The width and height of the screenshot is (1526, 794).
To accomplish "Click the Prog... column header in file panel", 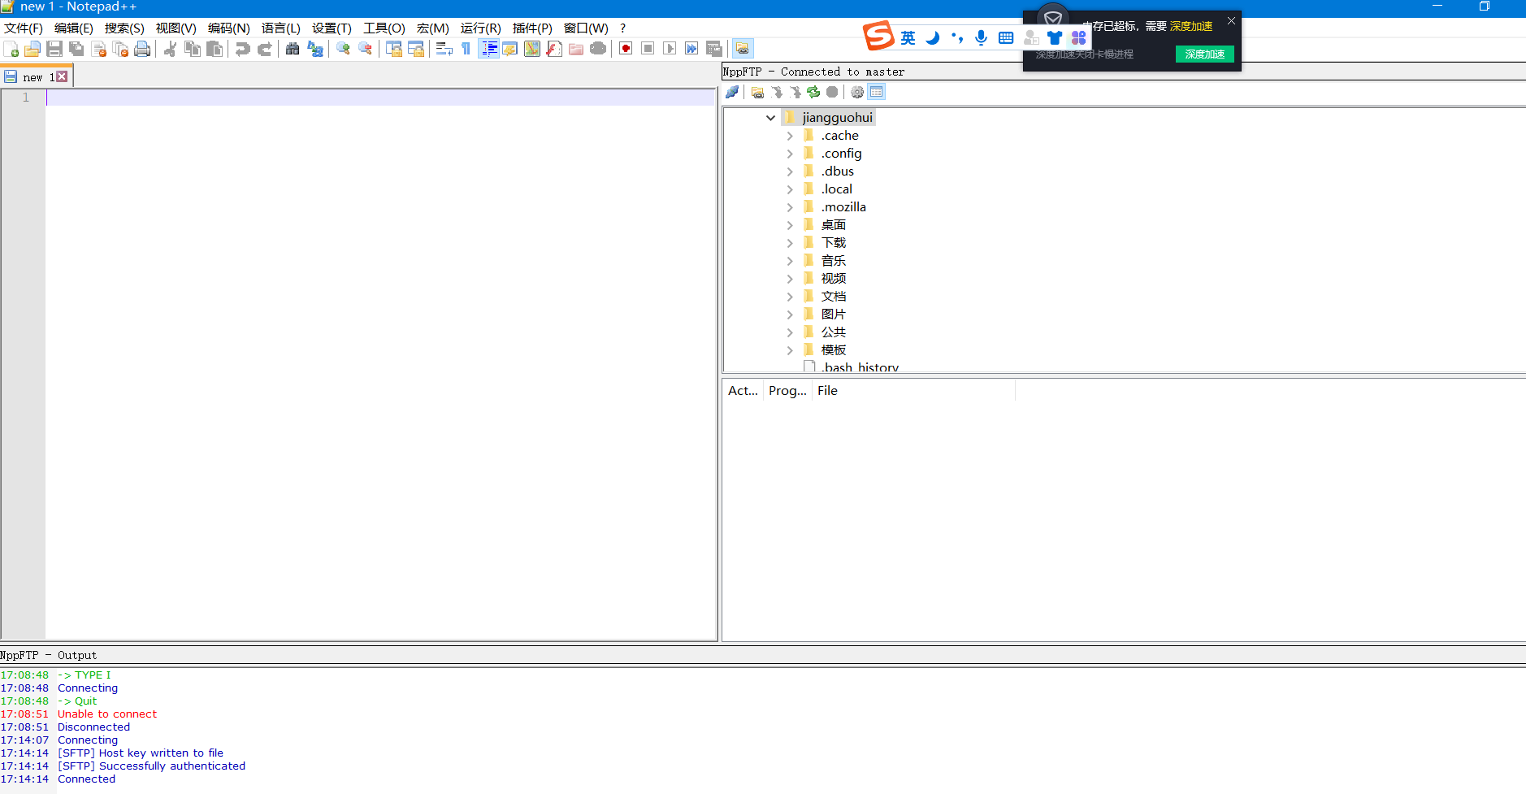I will [787, 390].
